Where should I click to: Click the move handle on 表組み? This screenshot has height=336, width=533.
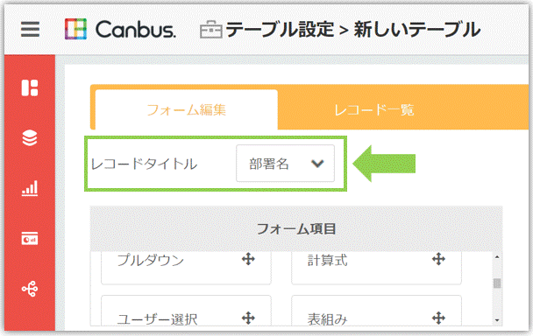(x=438, y=318)
